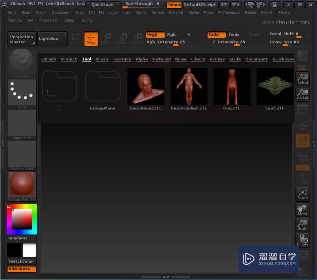Image resolution: width=317 pixels, height=280 pixels.
Task: Open the Preferences menu
Action: click(x=229, y=12)
